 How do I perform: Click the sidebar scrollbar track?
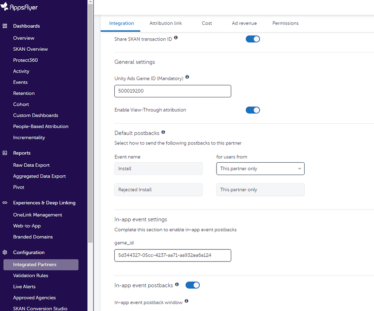(x=89, y=146)
